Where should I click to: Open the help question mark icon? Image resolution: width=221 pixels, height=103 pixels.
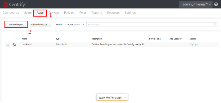(x=216, y=4)
